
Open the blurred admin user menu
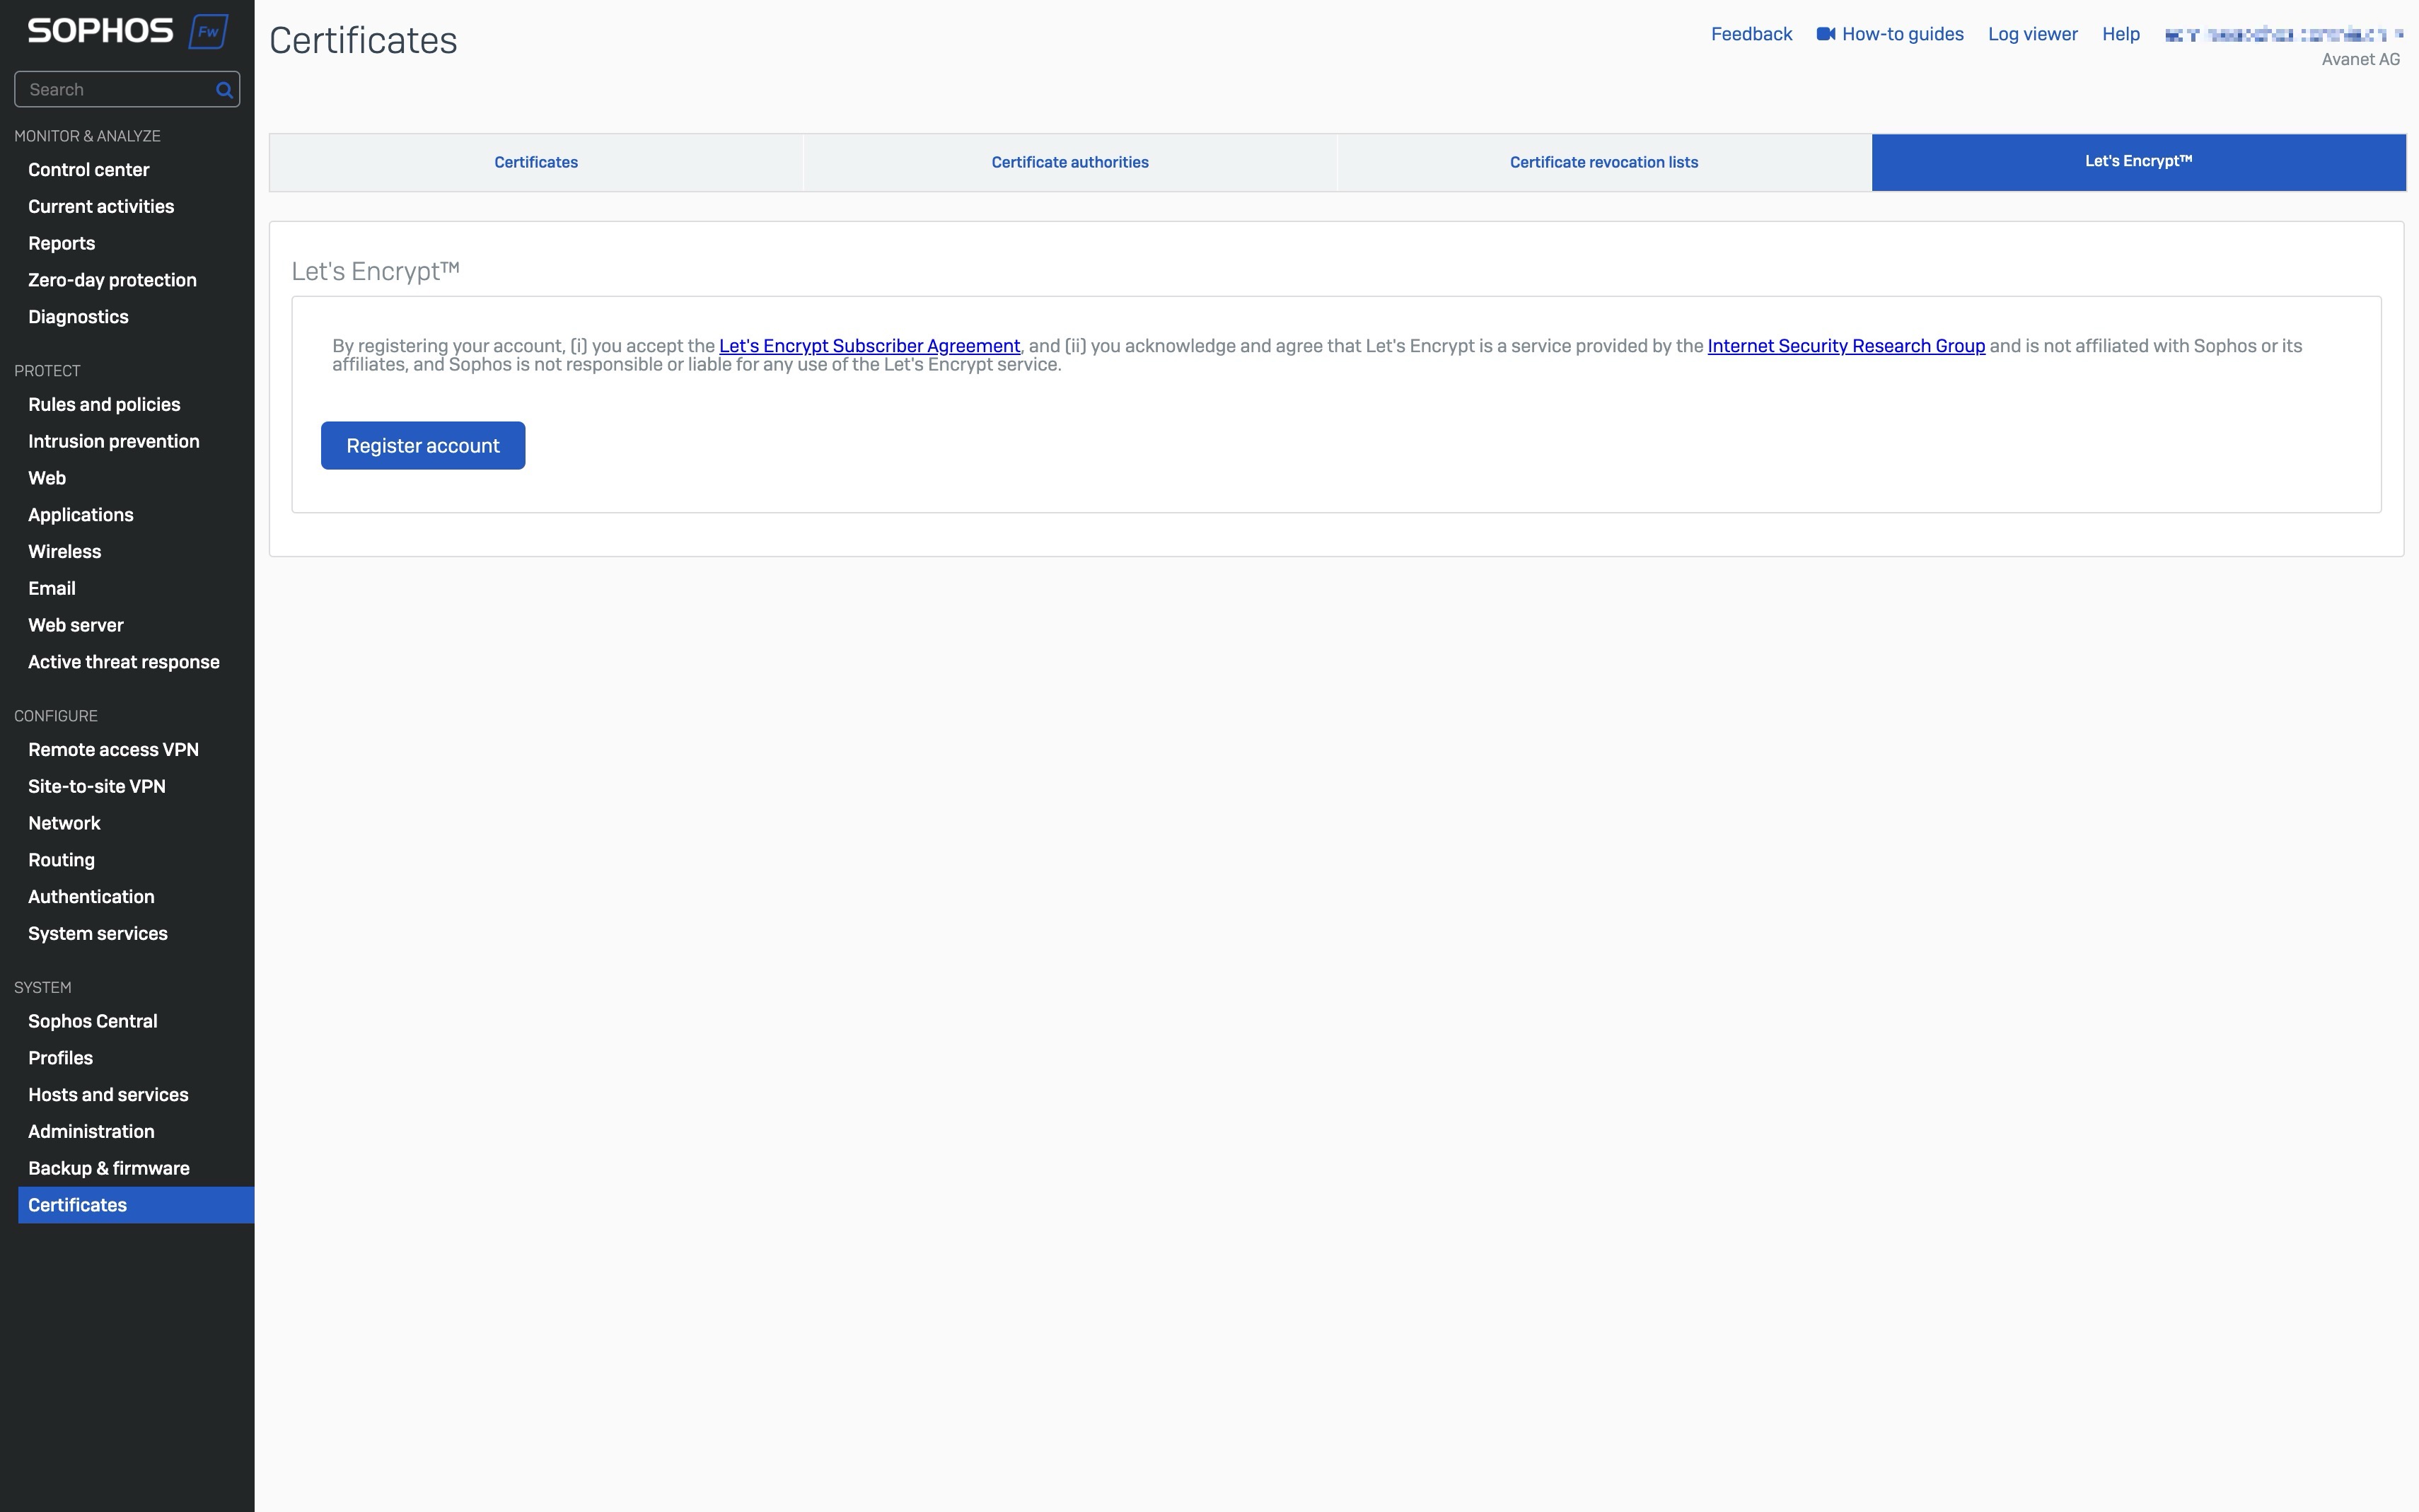[2284, 35]
